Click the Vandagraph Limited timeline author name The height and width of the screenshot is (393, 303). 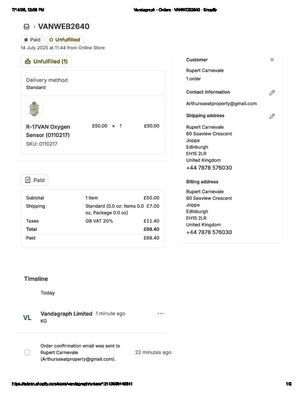coord(66,314)
